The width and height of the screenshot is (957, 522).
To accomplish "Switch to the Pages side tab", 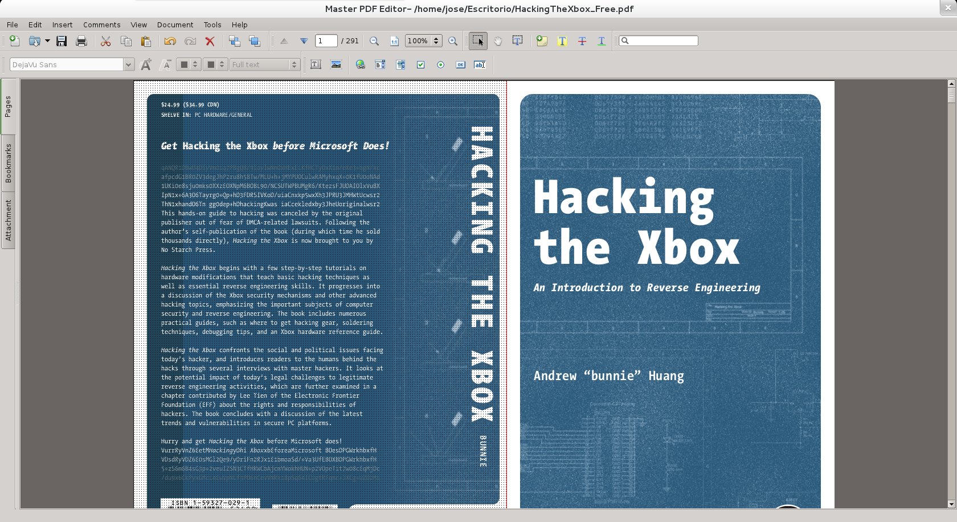I will click(x=8, y=107).
